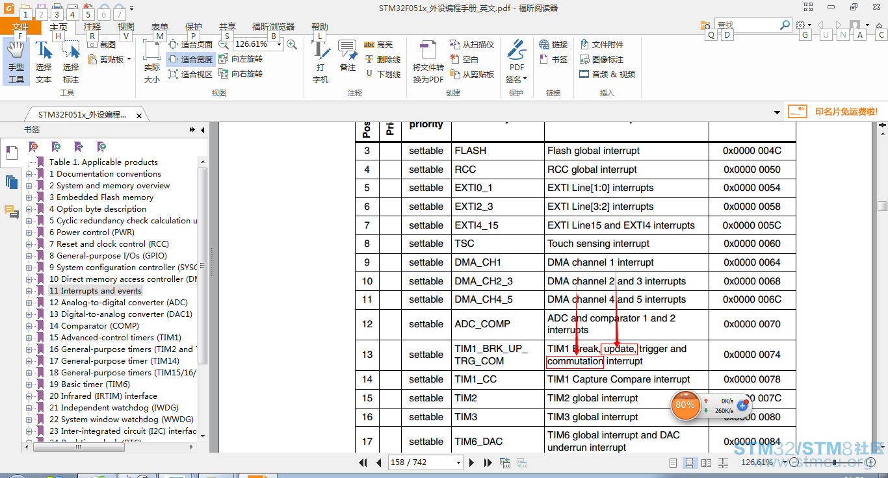Select the 高亮 highlight tool
Image resolution: width=888 pixels, height=478 pixels.
click(378, 45)
